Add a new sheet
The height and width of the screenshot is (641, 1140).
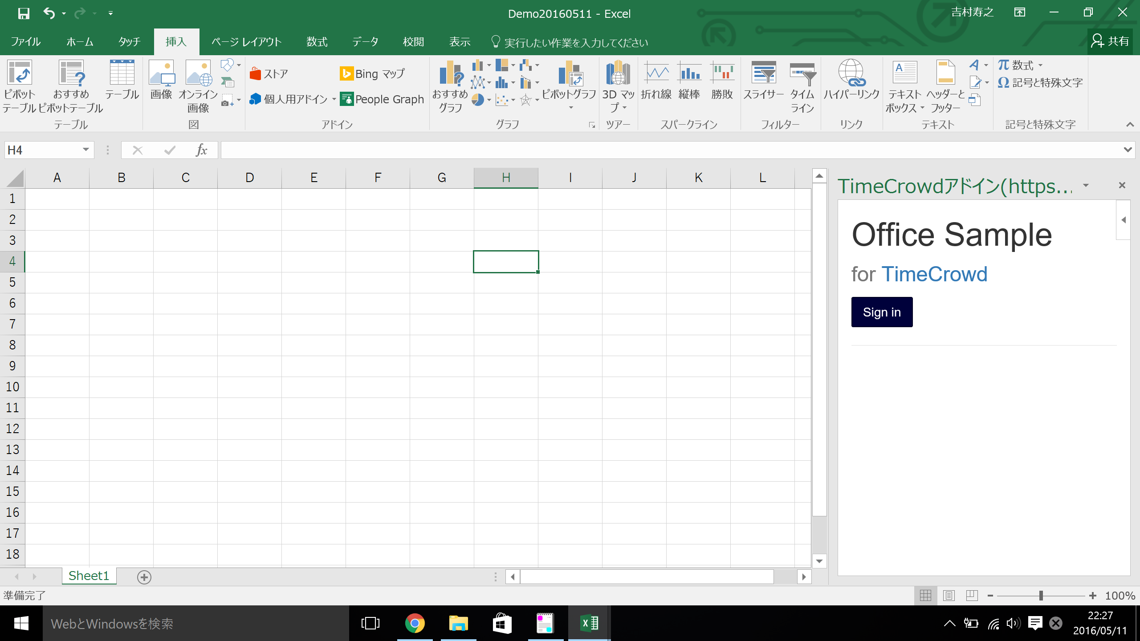(x=144, y=577)
